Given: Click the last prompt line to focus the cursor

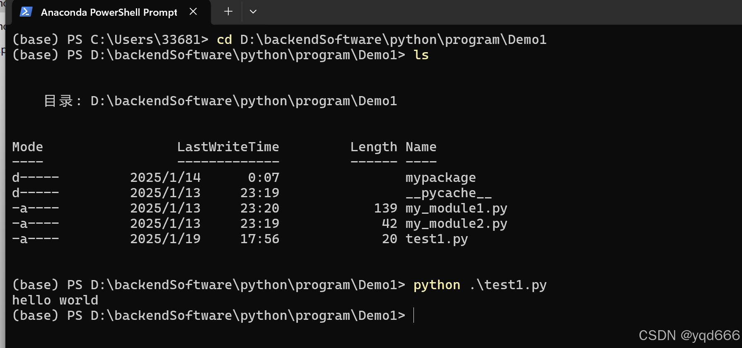Looking at the screenshot, I should point(209,315).
